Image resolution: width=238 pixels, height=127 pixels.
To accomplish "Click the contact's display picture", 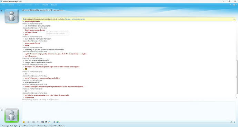I will click(12, 16).
